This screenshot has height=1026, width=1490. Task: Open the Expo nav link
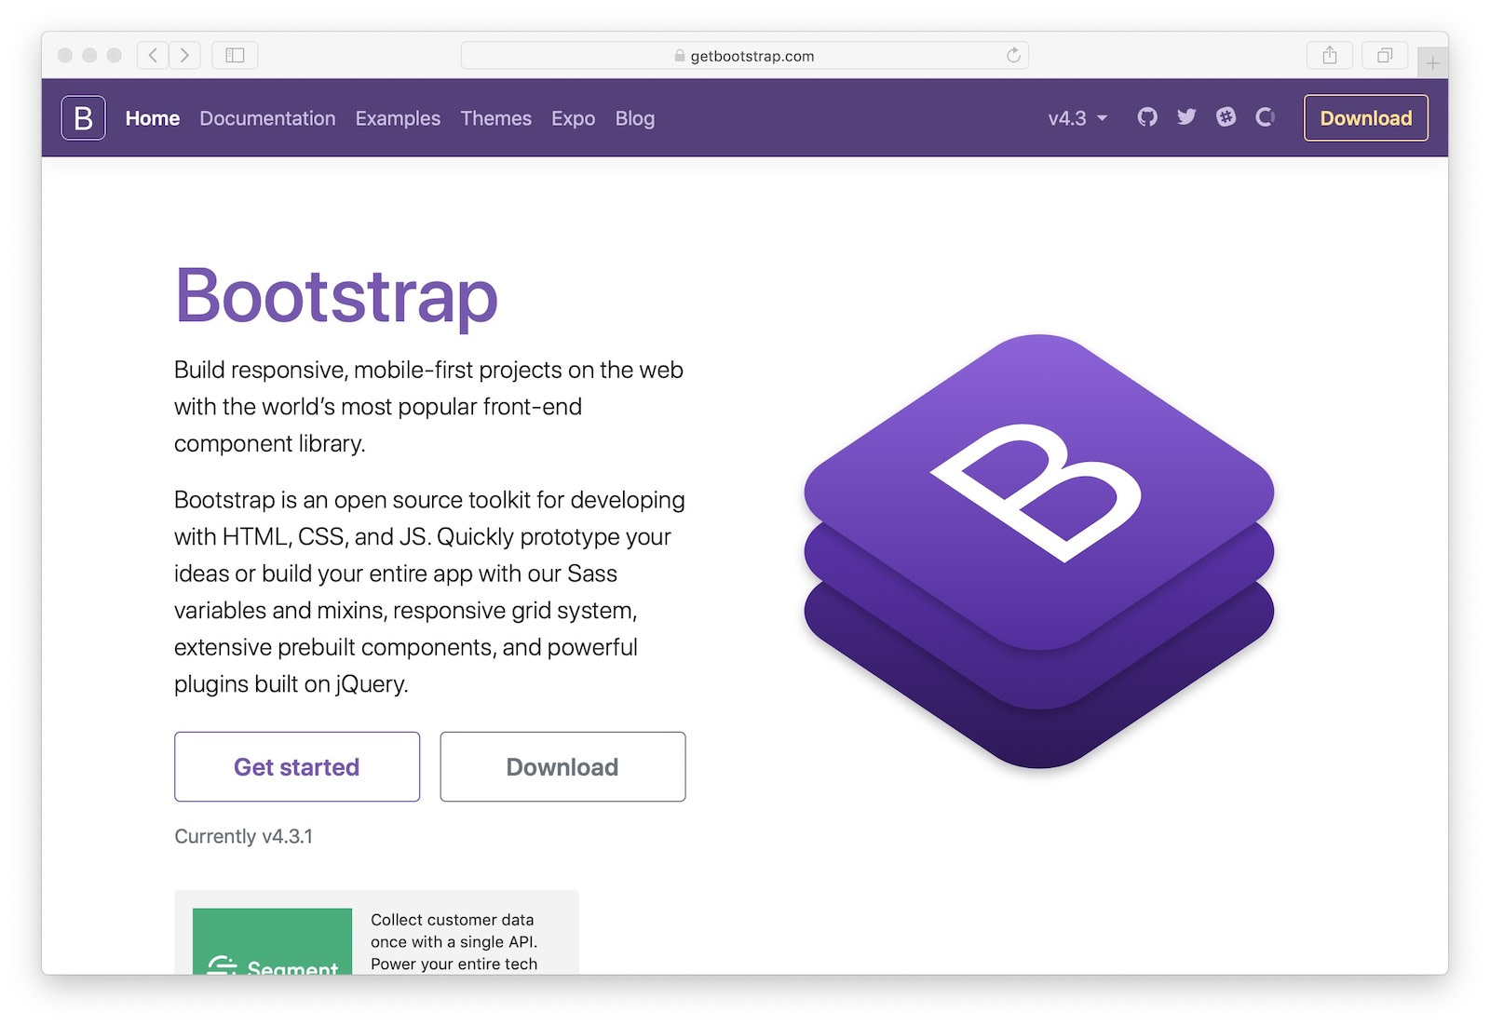tap(573, 118)
